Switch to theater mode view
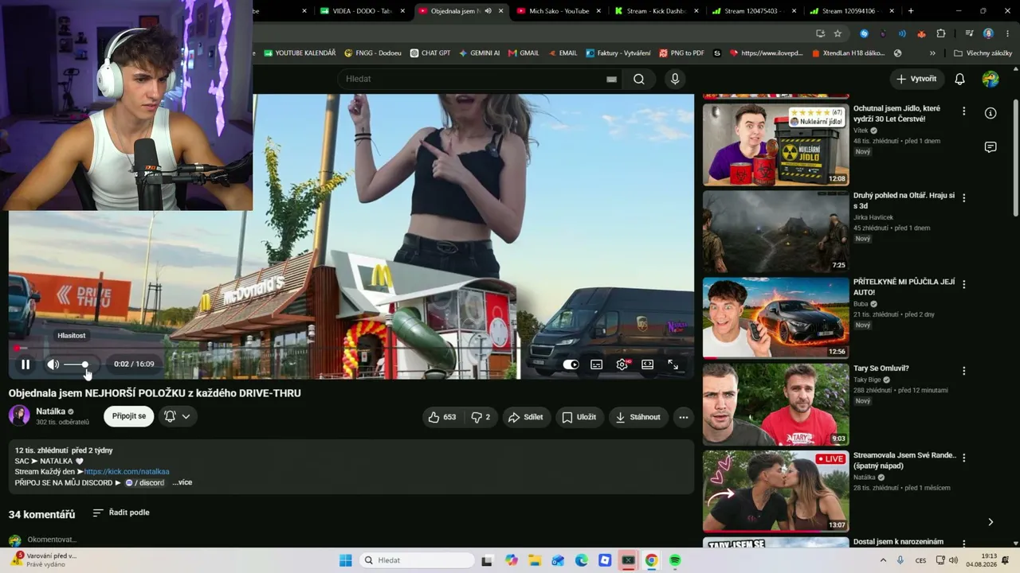 (x=647, y=364)
